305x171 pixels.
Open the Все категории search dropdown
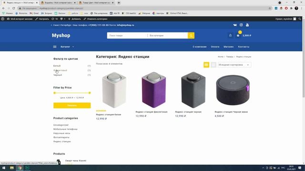(x=167, y=36)
